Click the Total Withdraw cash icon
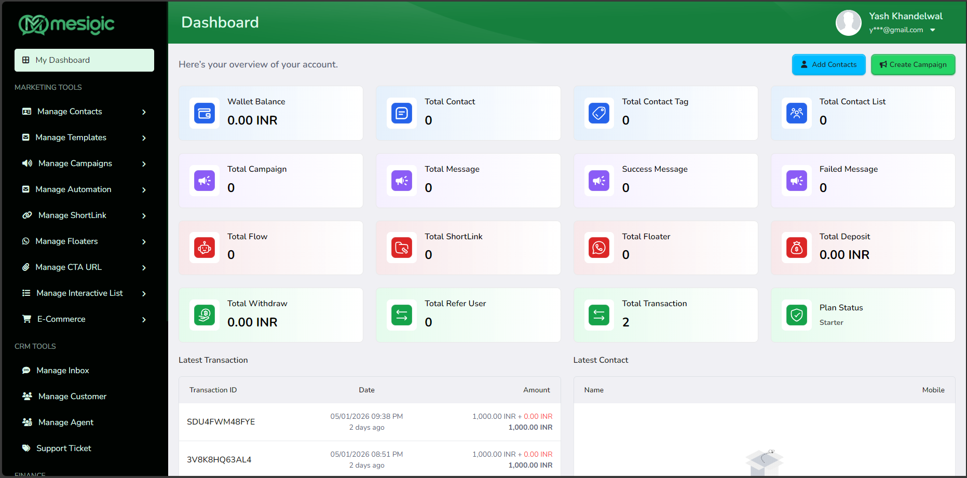967x478 pixels. pos(204,315)
